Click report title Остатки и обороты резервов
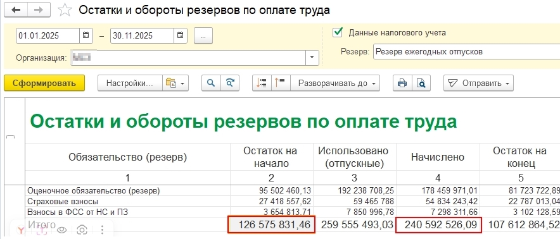This screenshot has height=239, width=560. point(243,121)
